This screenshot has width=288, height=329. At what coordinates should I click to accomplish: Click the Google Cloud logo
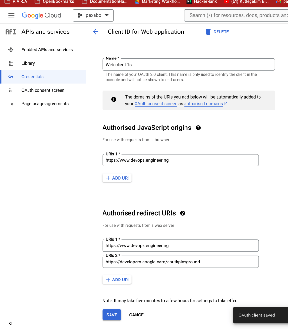click(41, 15)
